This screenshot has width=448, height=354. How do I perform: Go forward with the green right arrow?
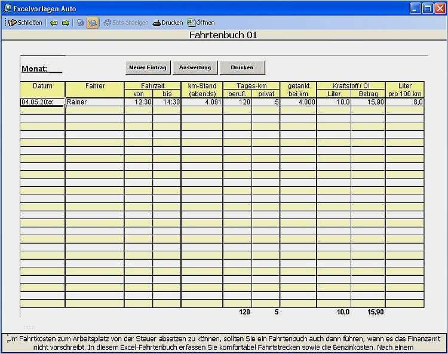66,23
